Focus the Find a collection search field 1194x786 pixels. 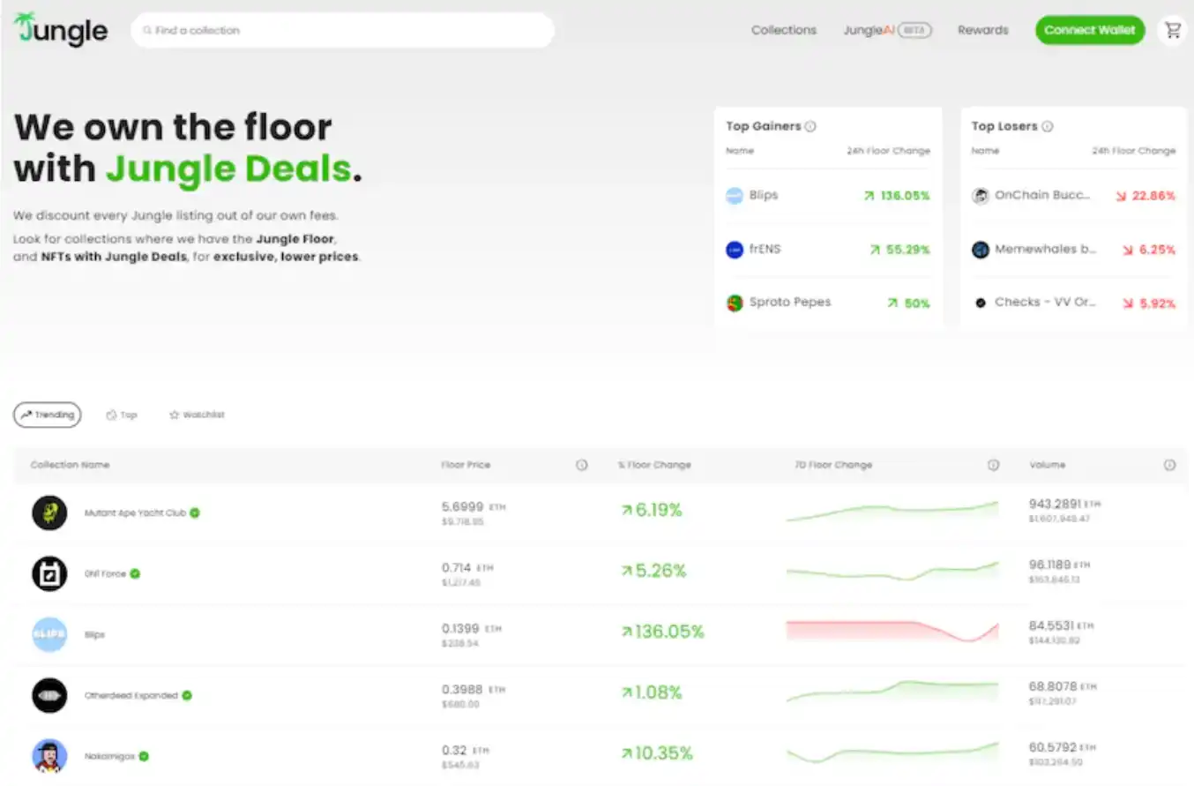[x=344, y=30]
